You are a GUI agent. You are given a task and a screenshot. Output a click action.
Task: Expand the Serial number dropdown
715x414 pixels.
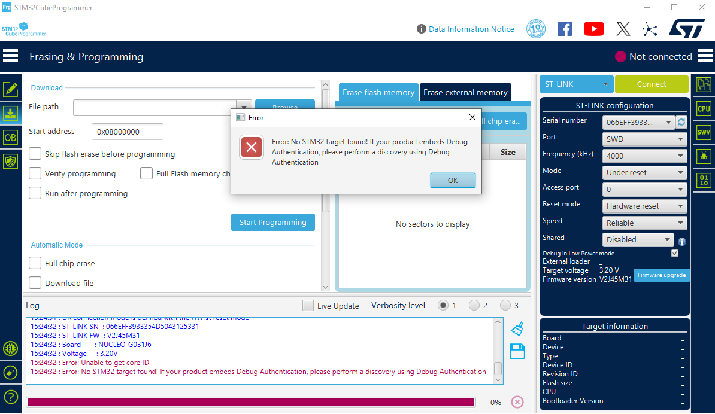pos(638,123)
